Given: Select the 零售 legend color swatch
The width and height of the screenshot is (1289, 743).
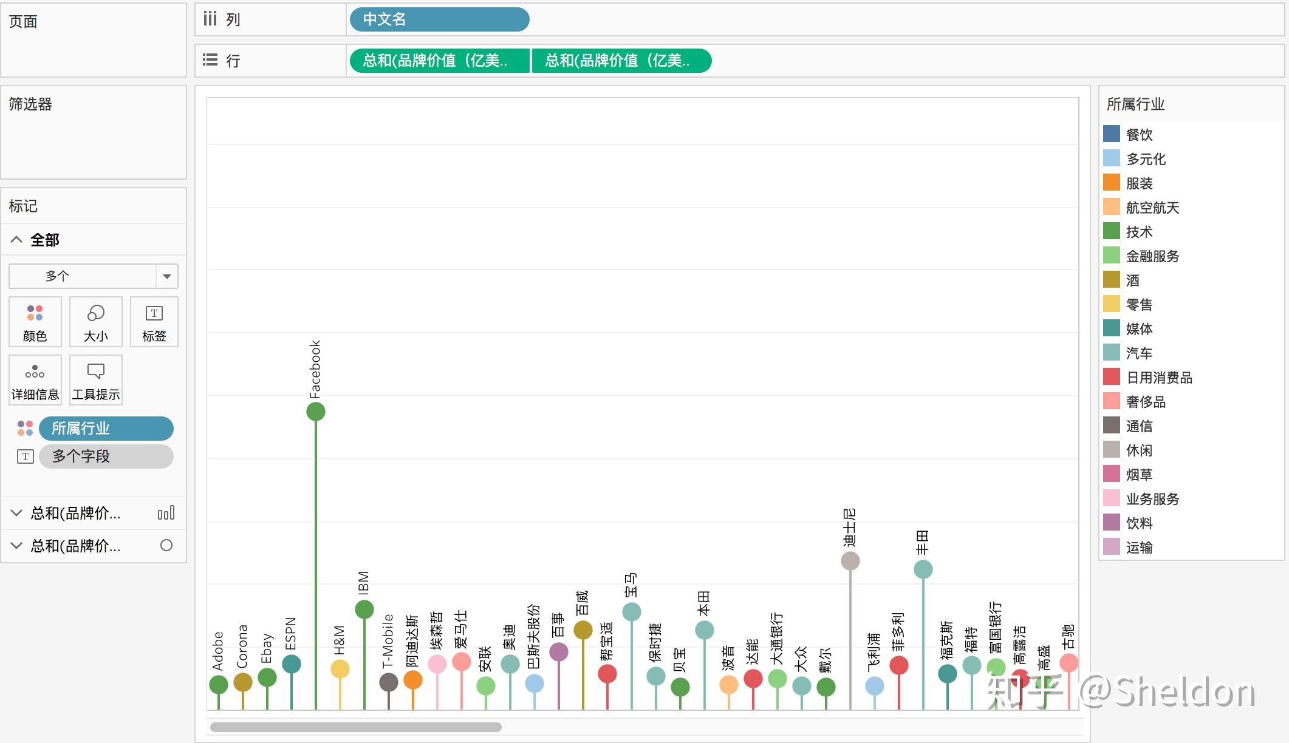Looking at the screenshot, I should [1112, 304].
